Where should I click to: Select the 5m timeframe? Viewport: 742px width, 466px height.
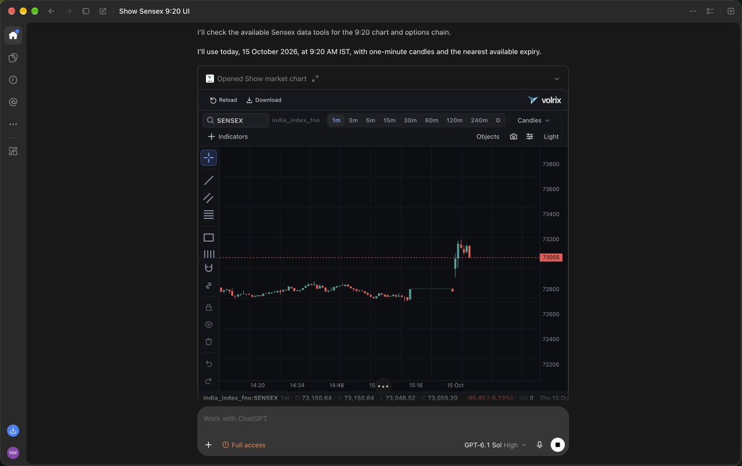point(370,121)
